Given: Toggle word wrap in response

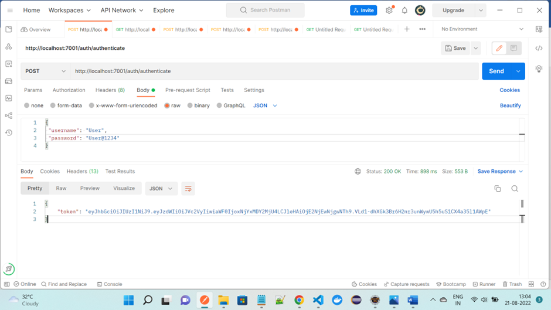Looking at the screenshot, I should 188,189.
